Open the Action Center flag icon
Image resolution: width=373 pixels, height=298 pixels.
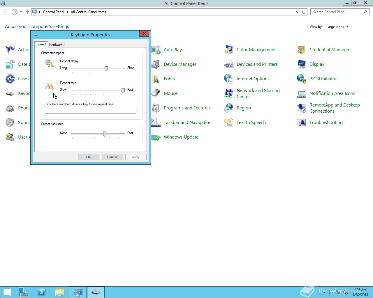pos(10,50)
